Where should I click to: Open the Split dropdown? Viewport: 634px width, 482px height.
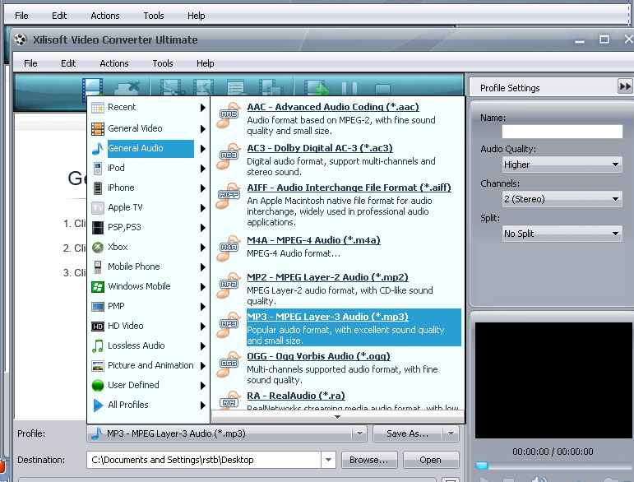615,234
